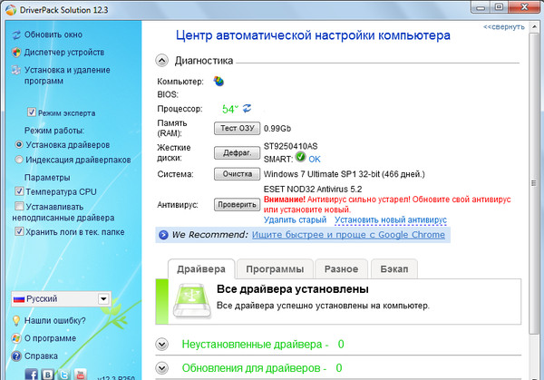Click the Нашли ошибку? link
This screenshot has width=544, height=380.
coord(54,321)
